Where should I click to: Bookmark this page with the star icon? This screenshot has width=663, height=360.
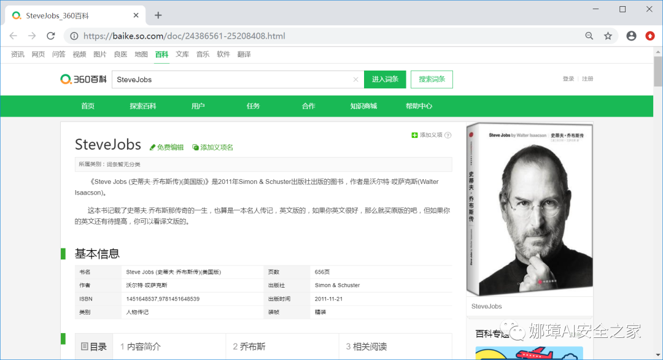click(608, 36)
